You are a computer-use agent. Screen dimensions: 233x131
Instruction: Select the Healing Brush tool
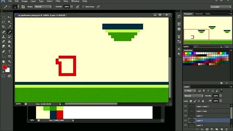pos(4,32)
